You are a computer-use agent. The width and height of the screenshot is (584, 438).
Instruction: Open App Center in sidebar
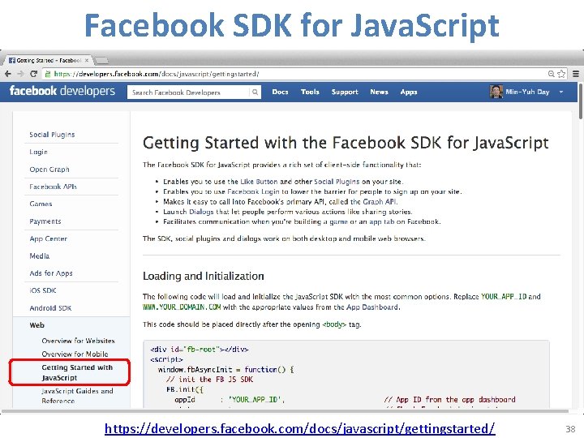pyautogui.click(x=48, y=238)
